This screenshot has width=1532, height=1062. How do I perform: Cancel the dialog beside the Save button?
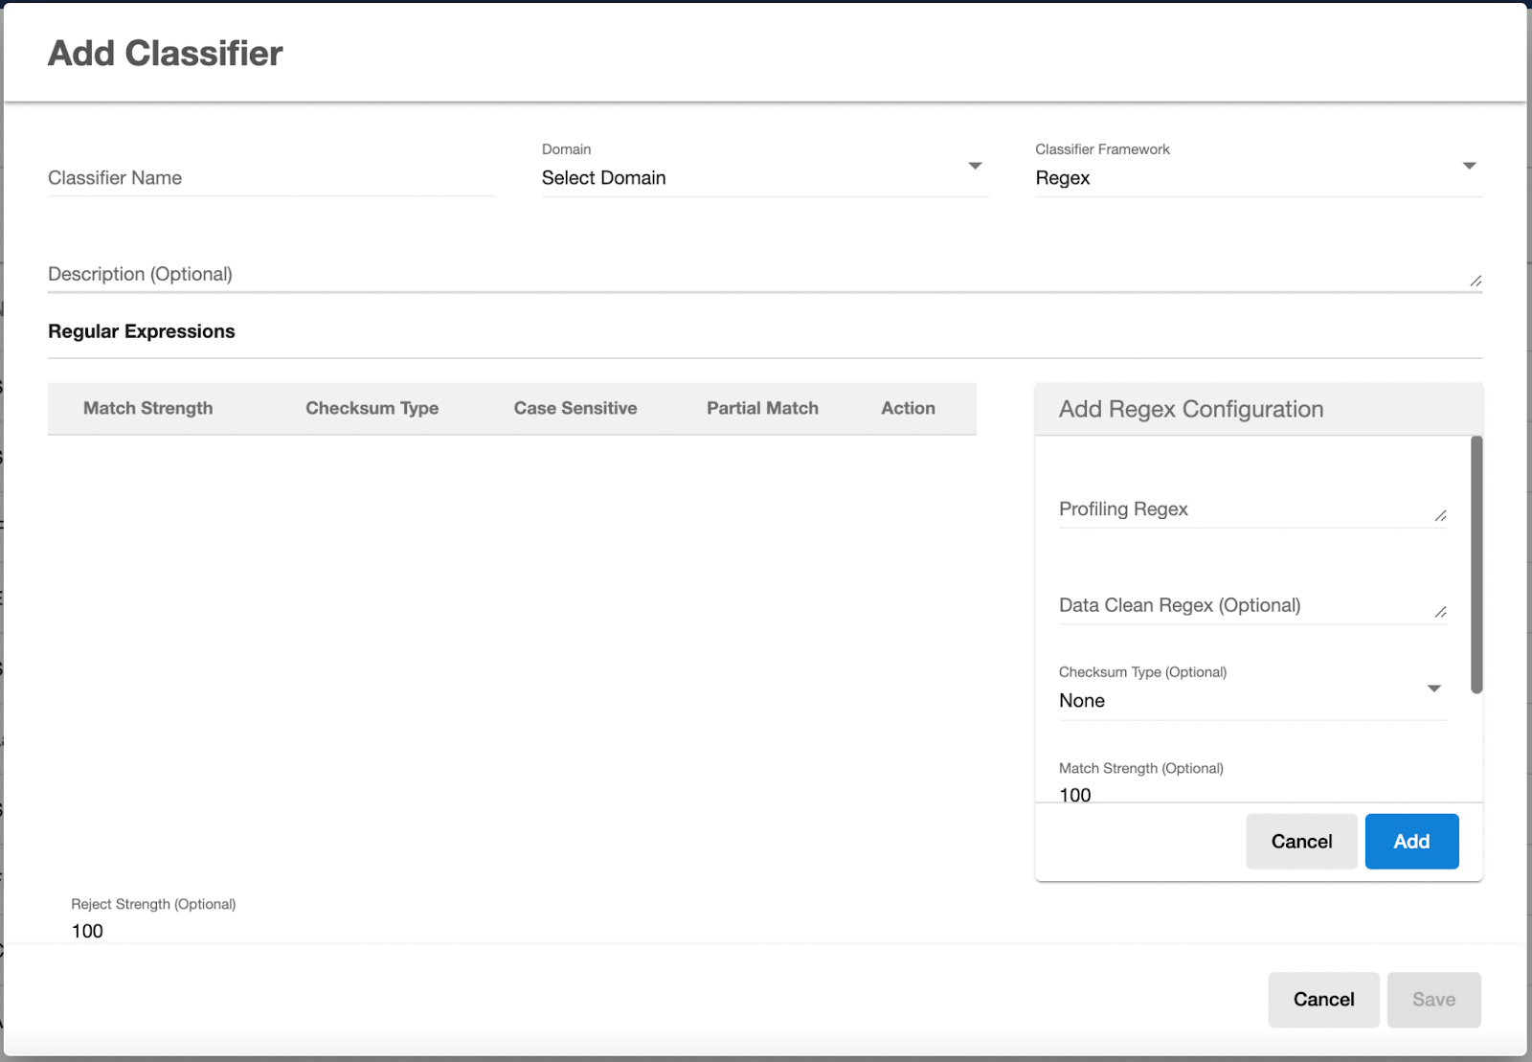pyautogui.click(x=1323, y=1000)
